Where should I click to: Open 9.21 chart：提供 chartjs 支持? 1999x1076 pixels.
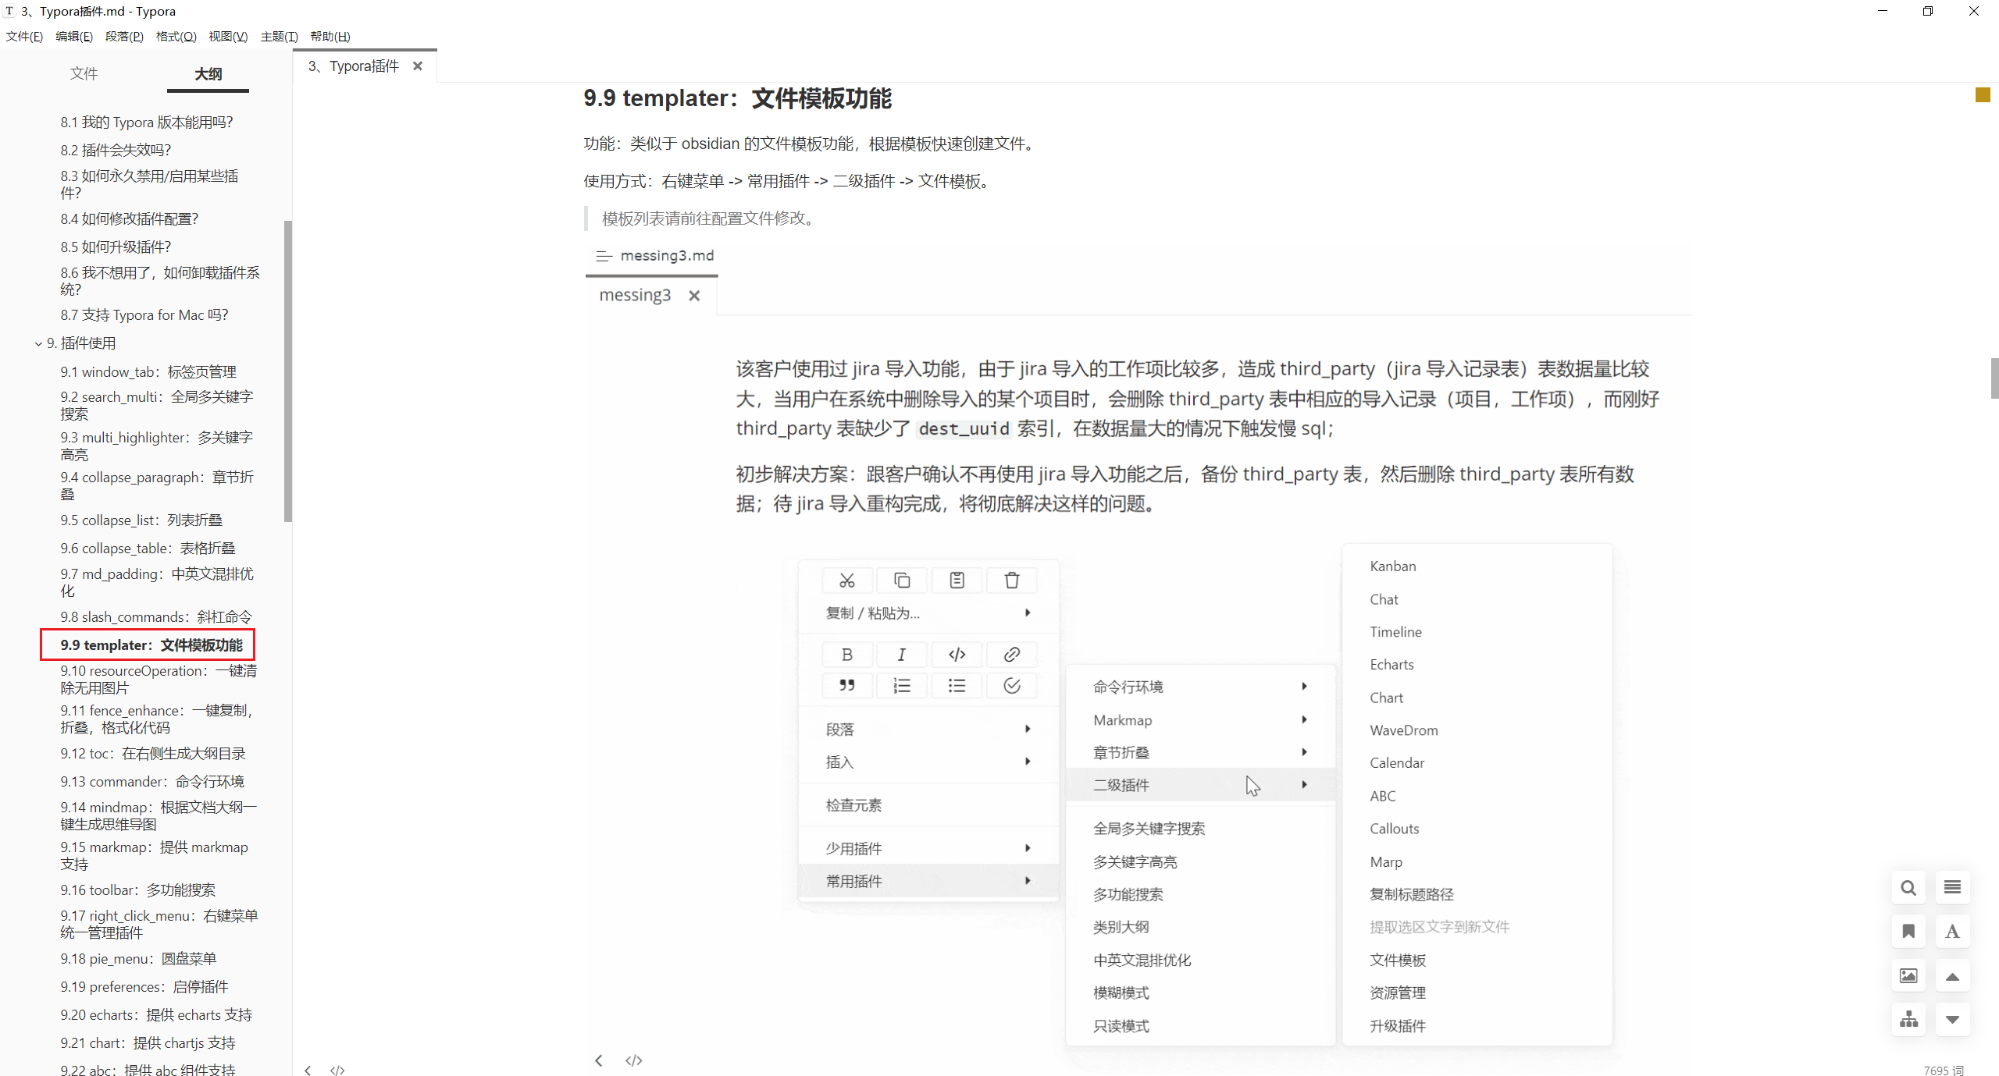point(148,1043)
